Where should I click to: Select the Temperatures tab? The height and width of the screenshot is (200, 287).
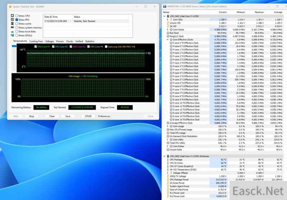(x=20, y=41)
